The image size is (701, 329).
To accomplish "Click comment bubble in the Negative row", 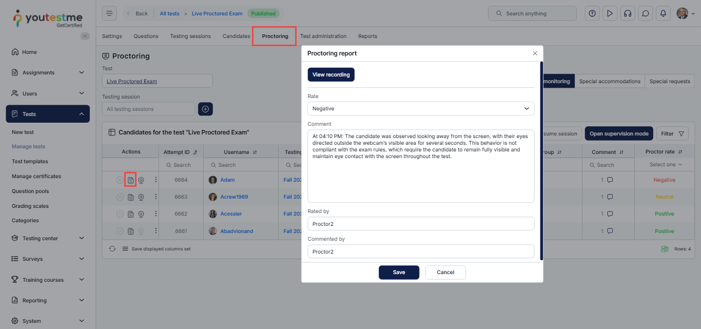I will (610, 180).
